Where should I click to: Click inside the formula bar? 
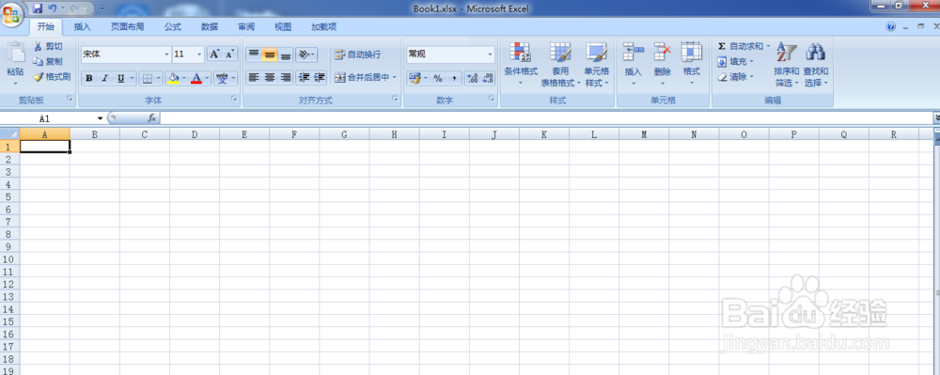click(546, 118)
